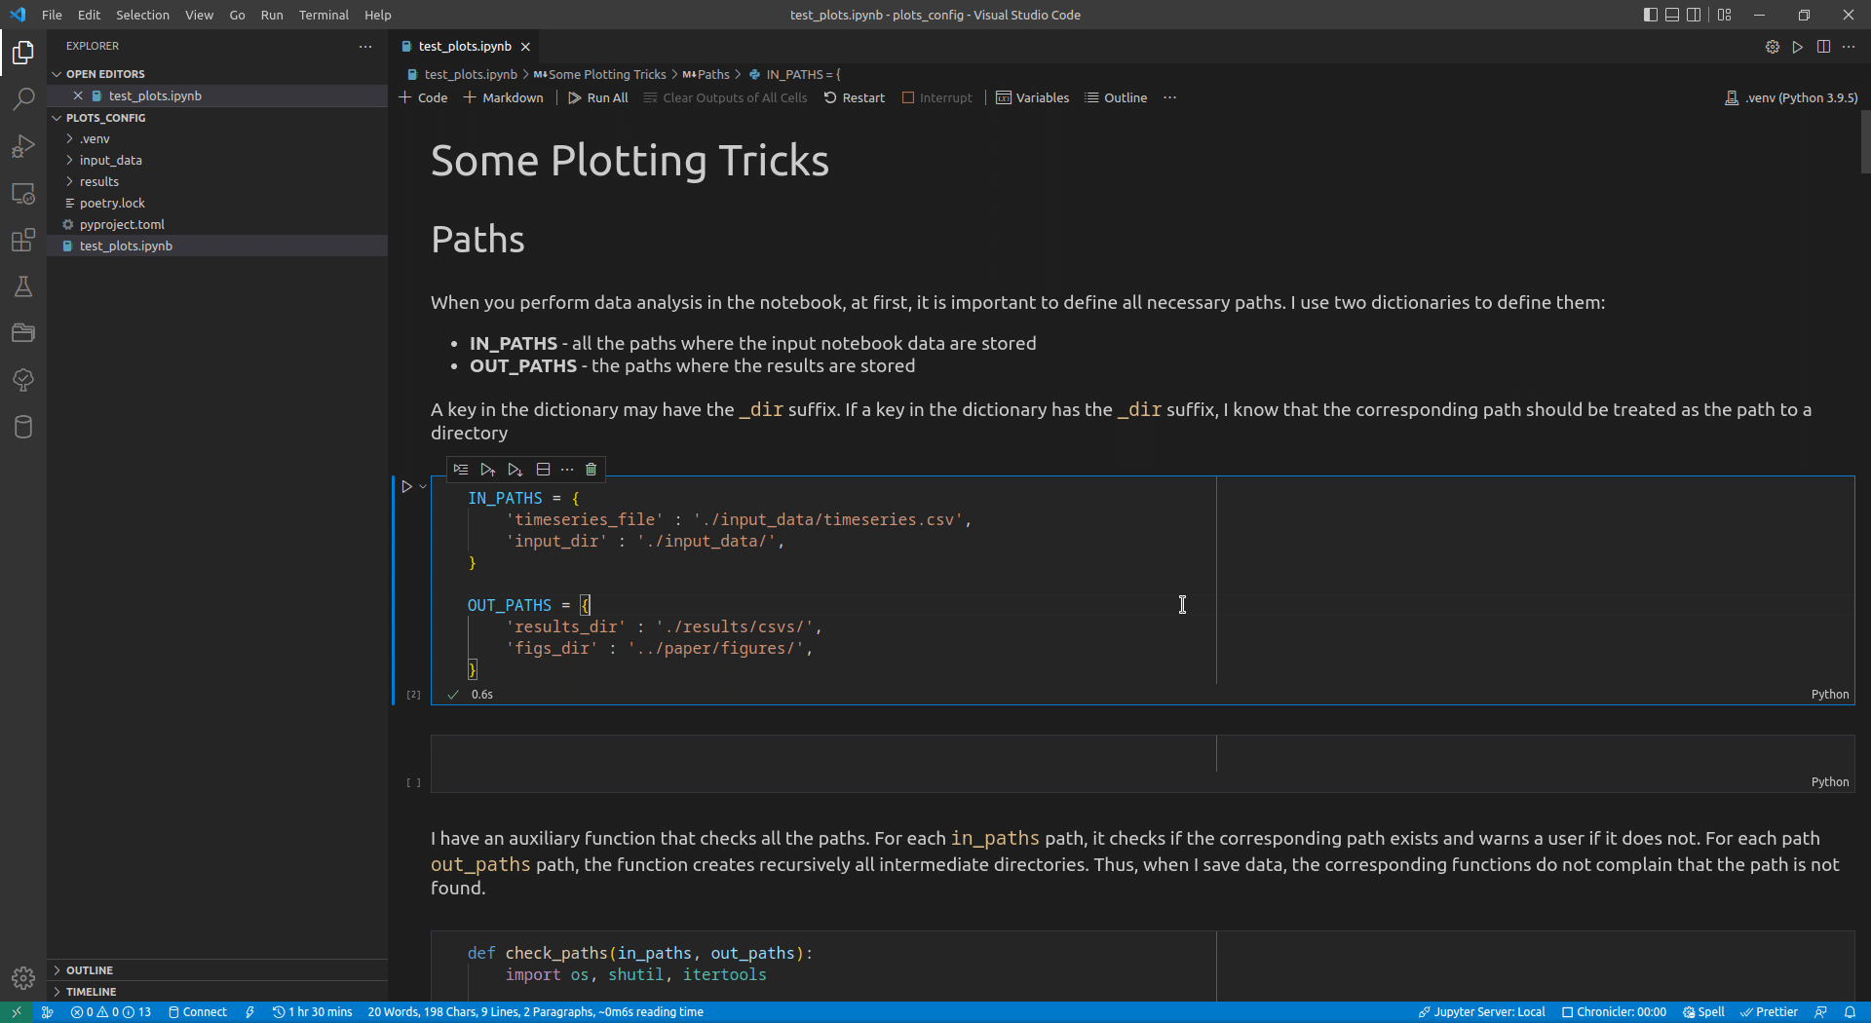Clear Outputs of All Cells
This screenshot has width=1871, height=1023.
725,97
